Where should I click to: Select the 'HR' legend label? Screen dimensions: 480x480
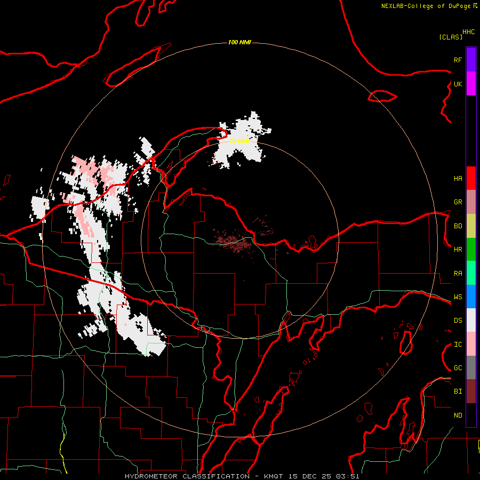point(458,250)
